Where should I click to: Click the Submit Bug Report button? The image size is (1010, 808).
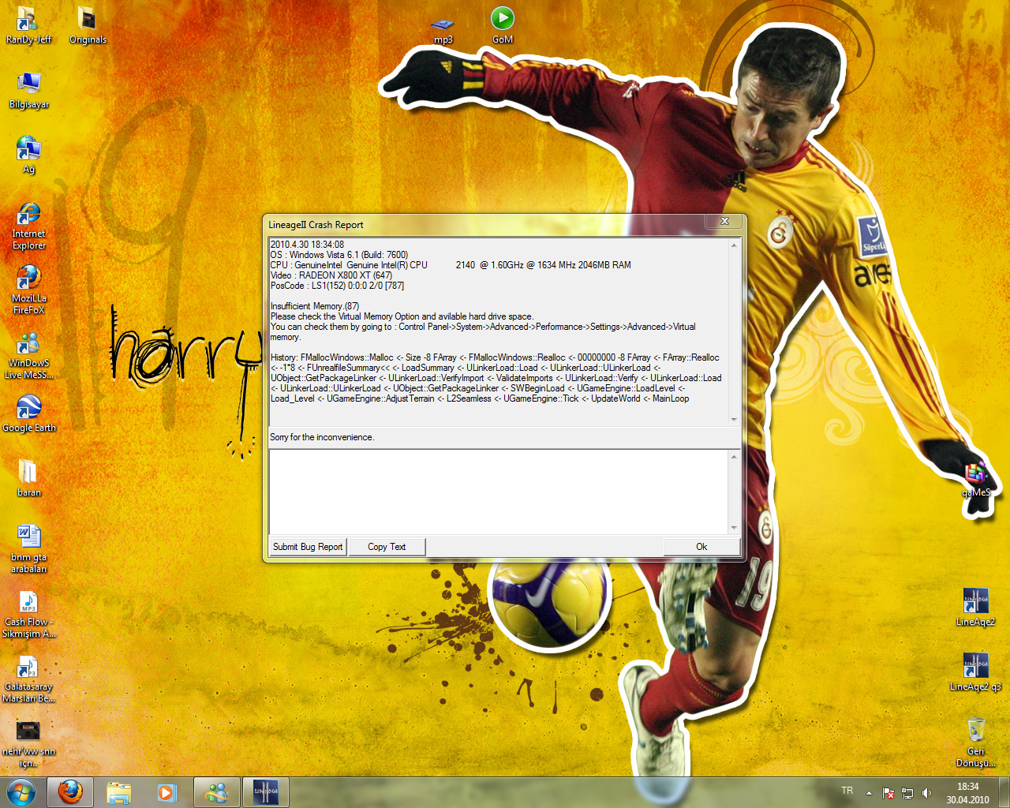308,547
